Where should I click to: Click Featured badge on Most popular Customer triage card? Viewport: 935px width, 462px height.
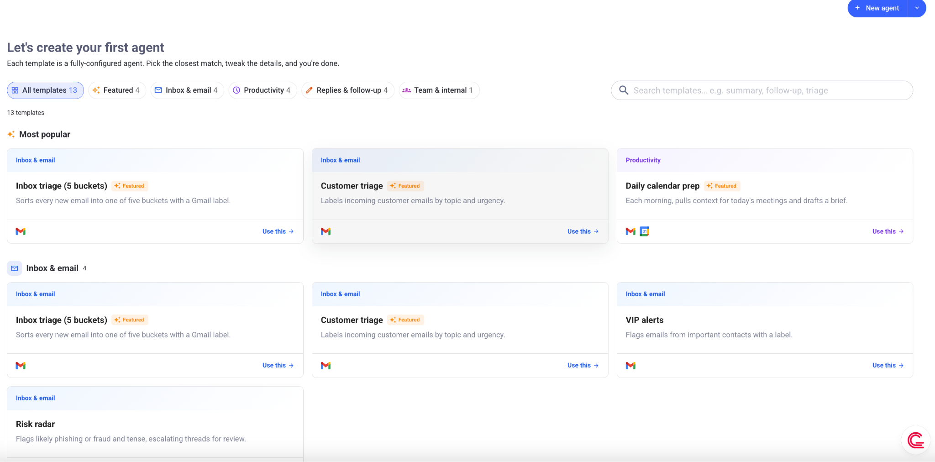(405, 186)
